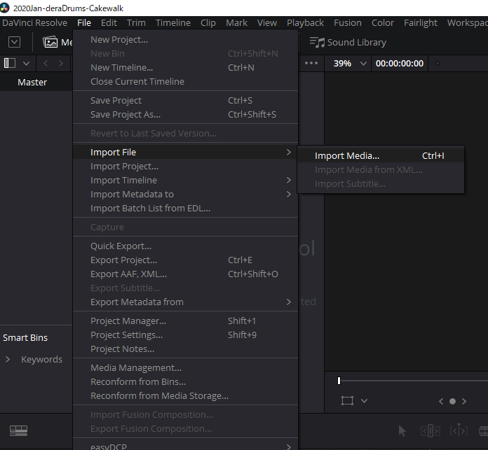
Task: Click the DaVinci Resolve app logo icon
Action: coord(5,8)
